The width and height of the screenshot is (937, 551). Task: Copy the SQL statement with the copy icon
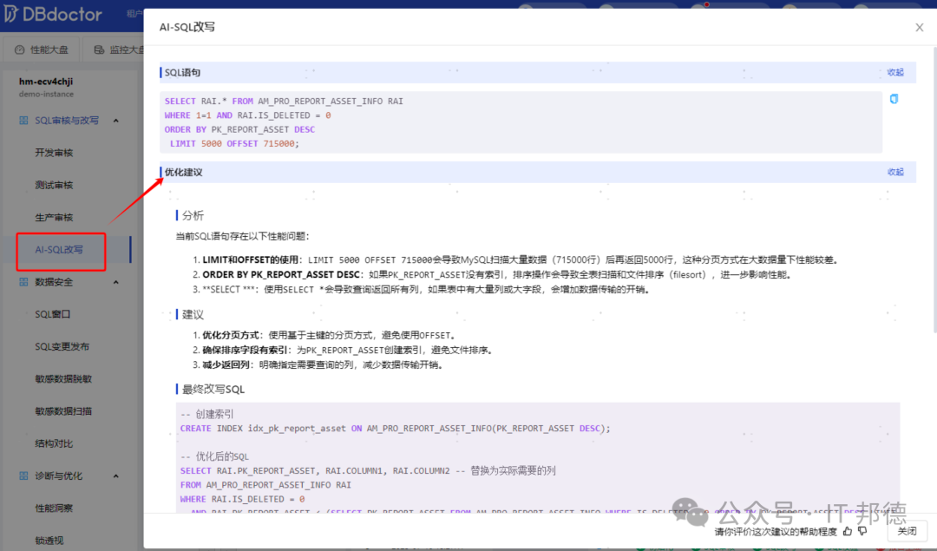[894, 99]
